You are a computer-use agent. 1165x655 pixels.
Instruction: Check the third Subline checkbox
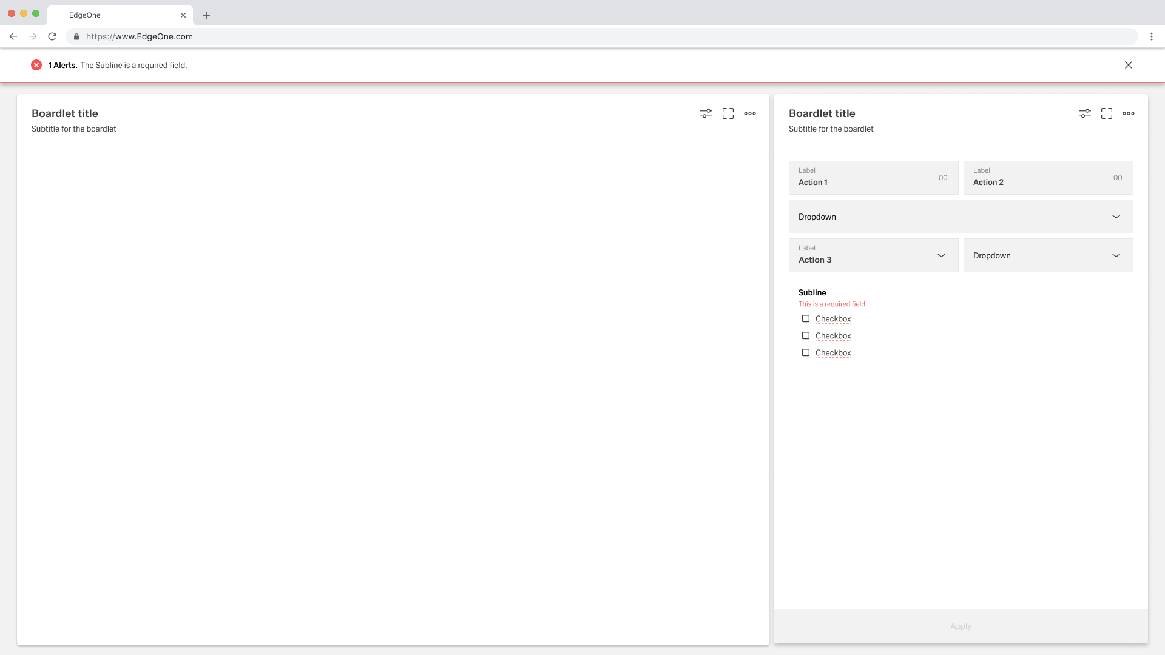tap(806, 353)
